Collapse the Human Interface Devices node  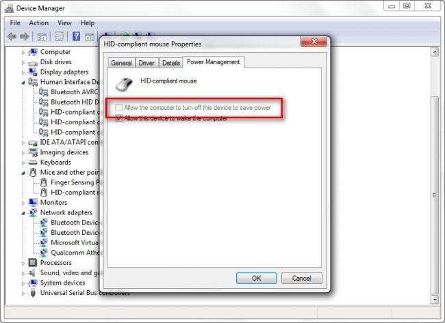pos(23,83)
